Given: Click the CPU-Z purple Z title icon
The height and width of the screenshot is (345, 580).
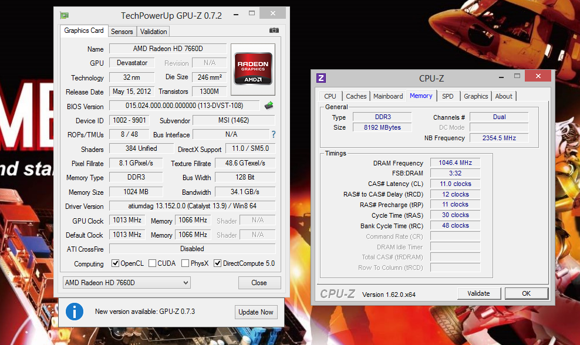Looking at the screenshot, I should click(321, 78).
